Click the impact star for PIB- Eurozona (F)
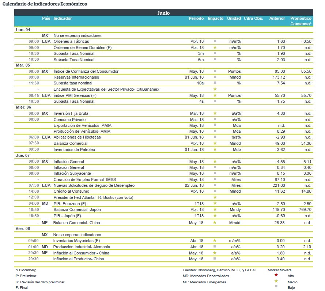Screen dimensions: 325x291 pos(215,203)
